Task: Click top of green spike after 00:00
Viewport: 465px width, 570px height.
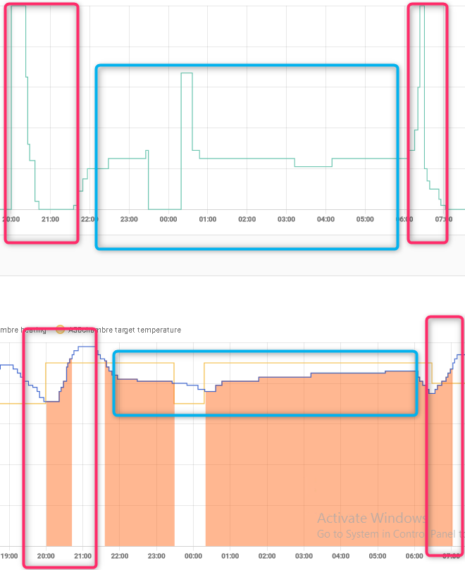Action: 187,73
